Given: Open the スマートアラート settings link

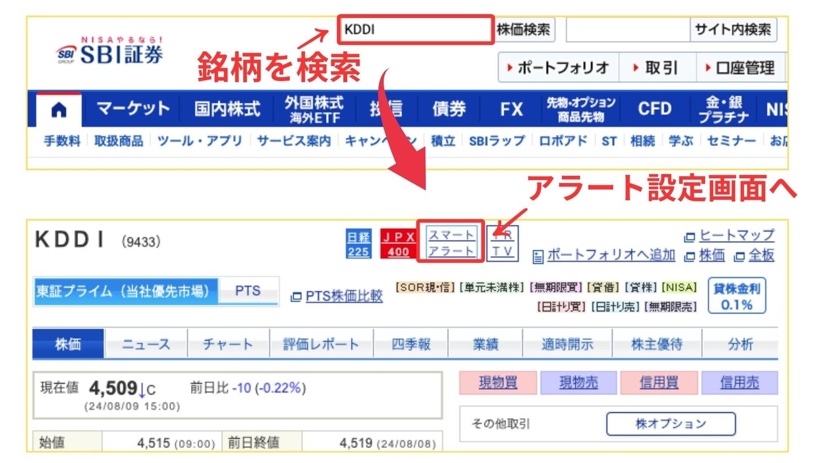Looking at the screenshot, I should coord(451,242).
